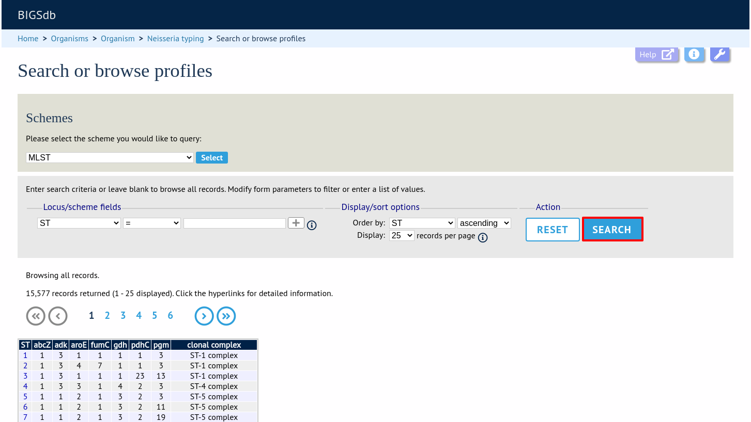This screenshot has height=422, width=751.
Task: Open profile ST 7 link
Action: 25,417
